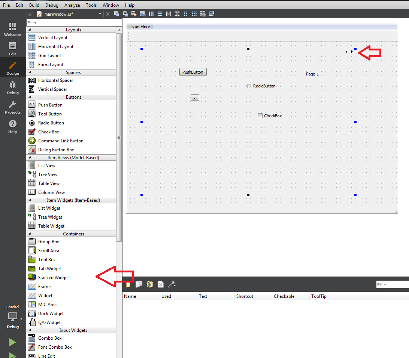Open the mainwindow.ui file dropdown
The width and height of the screenshot is (409, 358).
pos(100,14)
